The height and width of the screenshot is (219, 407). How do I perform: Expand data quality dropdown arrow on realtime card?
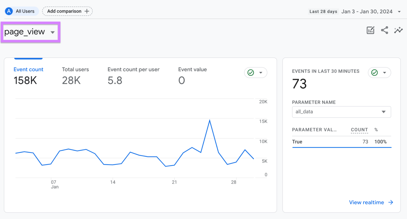(385, 73)
